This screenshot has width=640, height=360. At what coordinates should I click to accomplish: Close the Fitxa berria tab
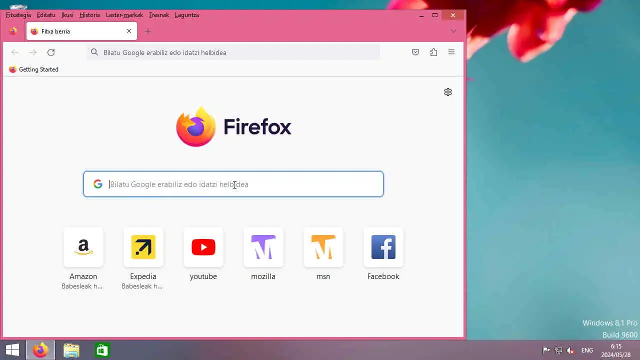pyautogui.click(x=129, y=31)
